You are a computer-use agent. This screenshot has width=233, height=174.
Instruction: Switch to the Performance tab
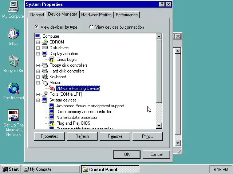[x=127, y=15]
